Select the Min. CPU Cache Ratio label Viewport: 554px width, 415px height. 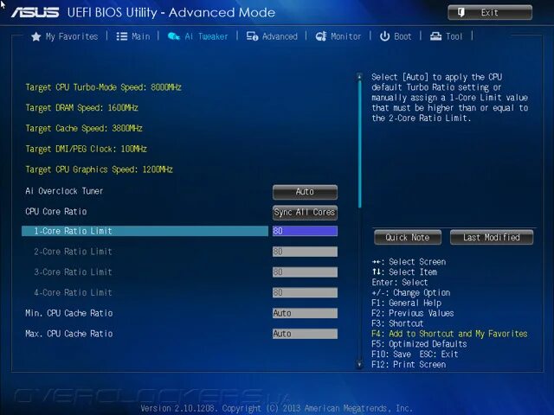click(69, 313)
